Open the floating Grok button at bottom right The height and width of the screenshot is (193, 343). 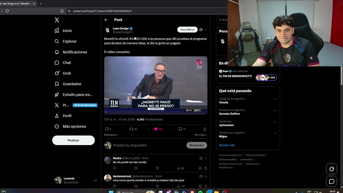tap(331, 169)
